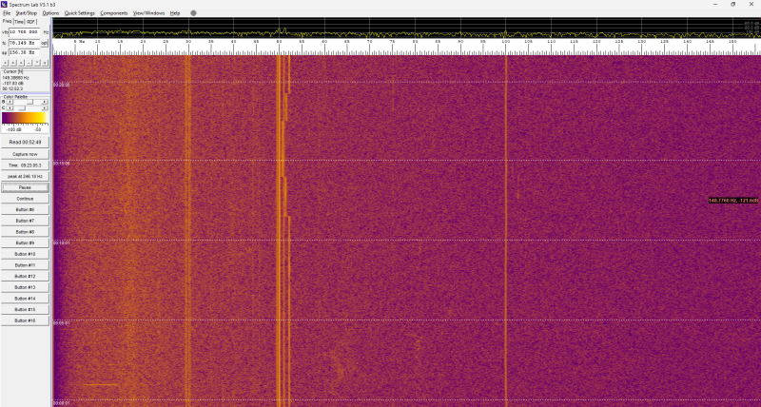Click the 148.7760 Hz, -121.6dB overlay label
Viewport: 761px width, 407px height.
point(732,201)
